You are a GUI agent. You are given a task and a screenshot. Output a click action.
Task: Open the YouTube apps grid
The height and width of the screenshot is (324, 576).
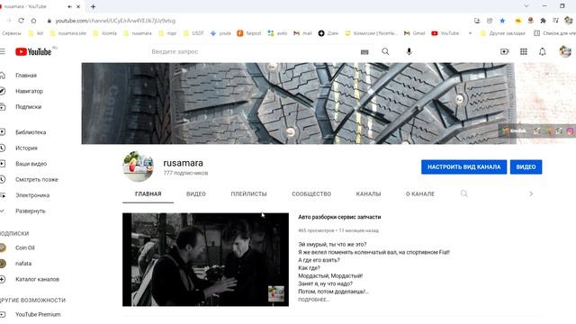[524, 52]
